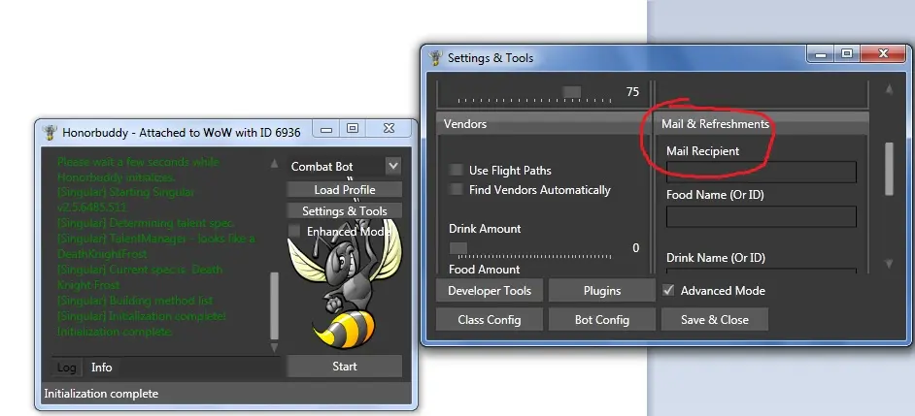Click the Drink Amount slider handle
The width and height of the screenshot is (915, 416).
(458, 248)
